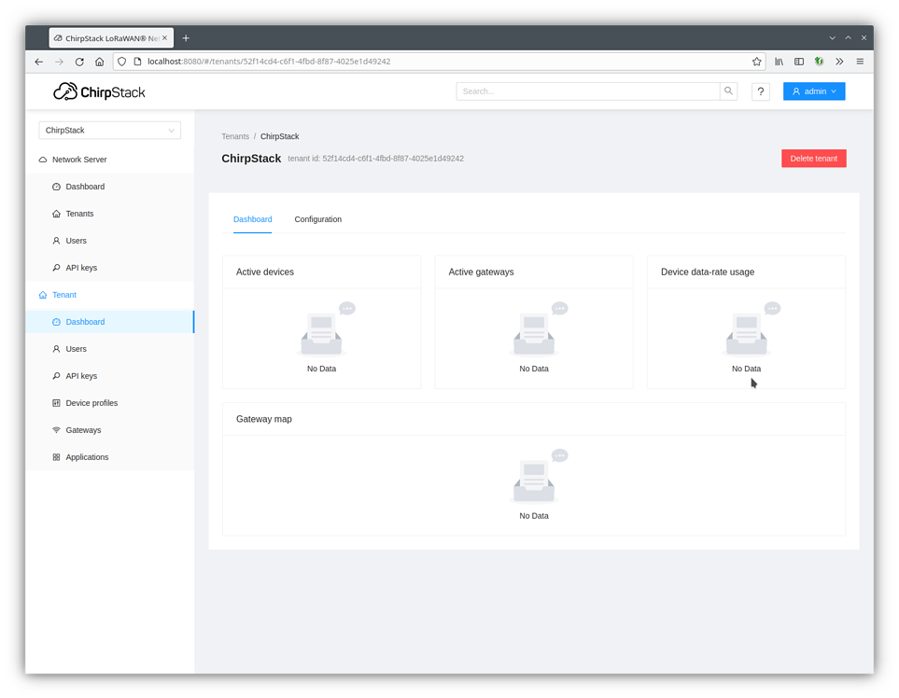Click the search magnifier icon

[x=728, y=91]
